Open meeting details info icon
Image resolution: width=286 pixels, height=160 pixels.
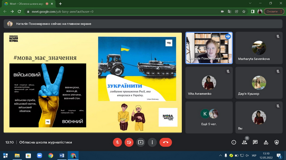point(234,142)
